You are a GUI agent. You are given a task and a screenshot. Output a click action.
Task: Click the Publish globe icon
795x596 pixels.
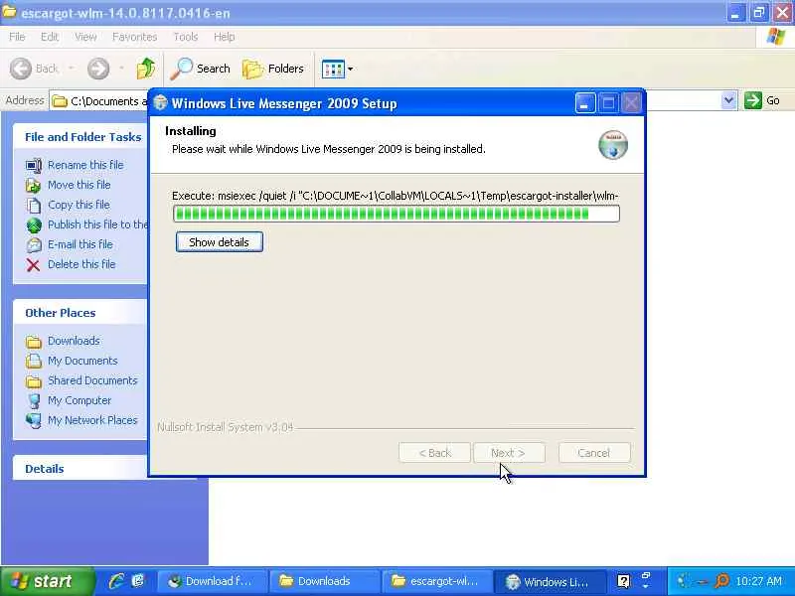pyautogui.click(x=34, y=225)
